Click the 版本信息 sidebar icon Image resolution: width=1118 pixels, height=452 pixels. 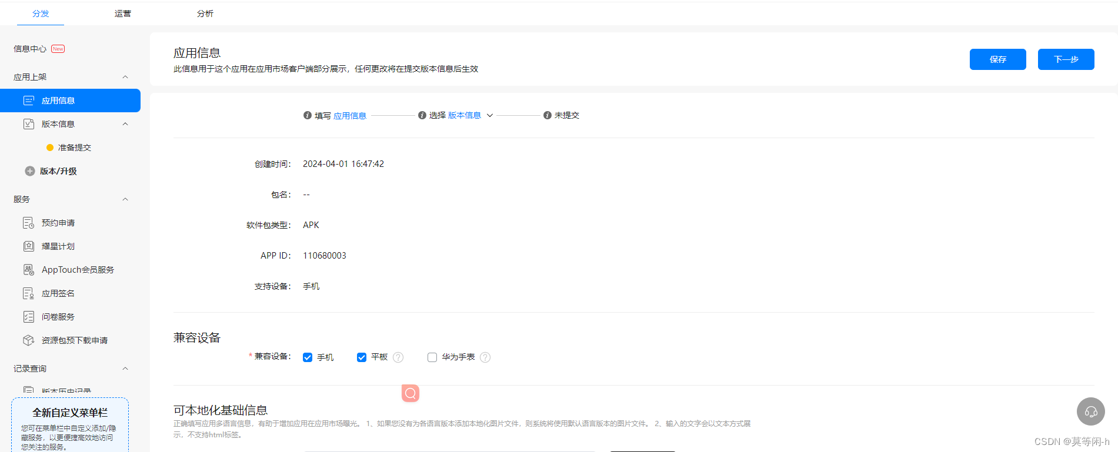click(x=28, y=124)
